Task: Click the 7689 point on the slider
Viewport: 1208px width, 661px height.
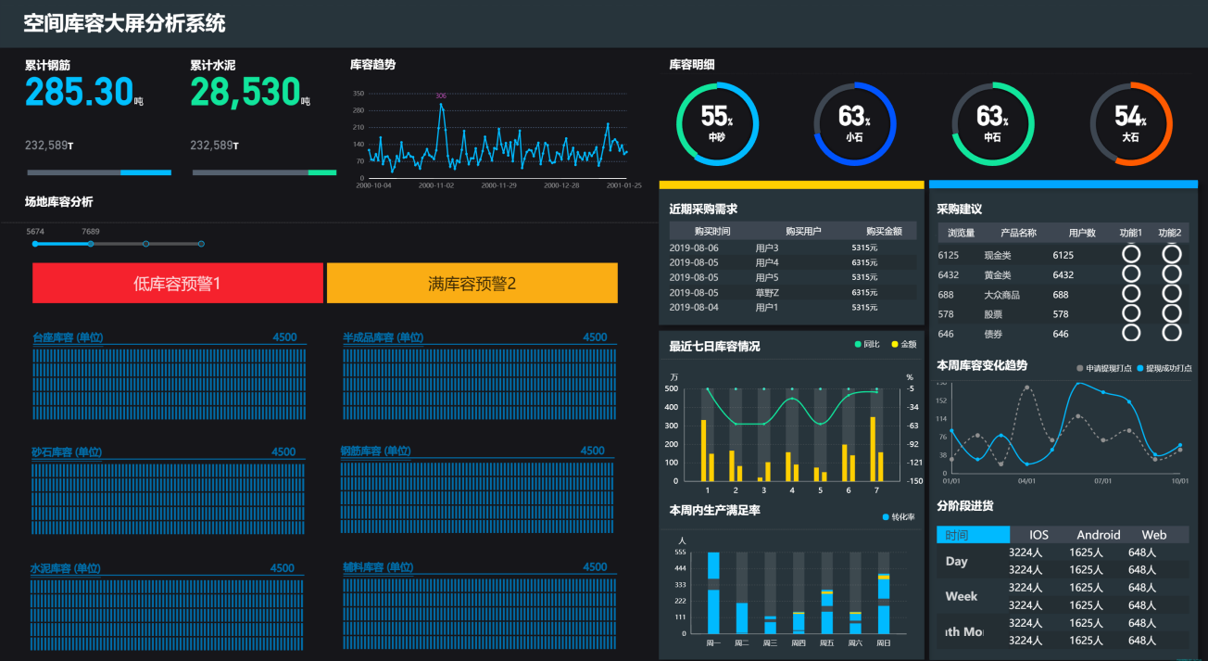Action: pyautogui.click(x=91, y=244)
